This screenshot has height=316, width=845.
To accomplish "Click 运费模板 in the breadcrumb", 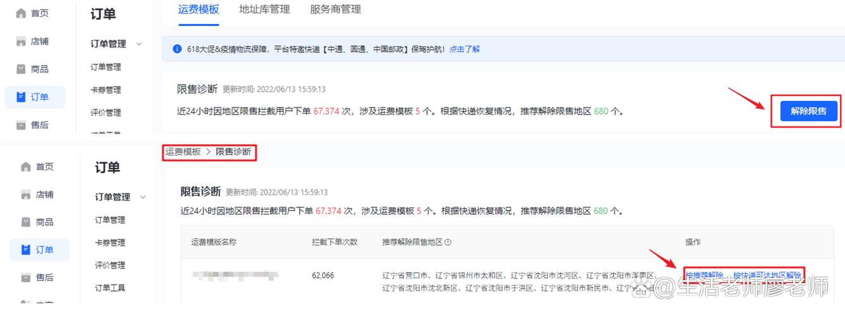I will click(183, 152).
